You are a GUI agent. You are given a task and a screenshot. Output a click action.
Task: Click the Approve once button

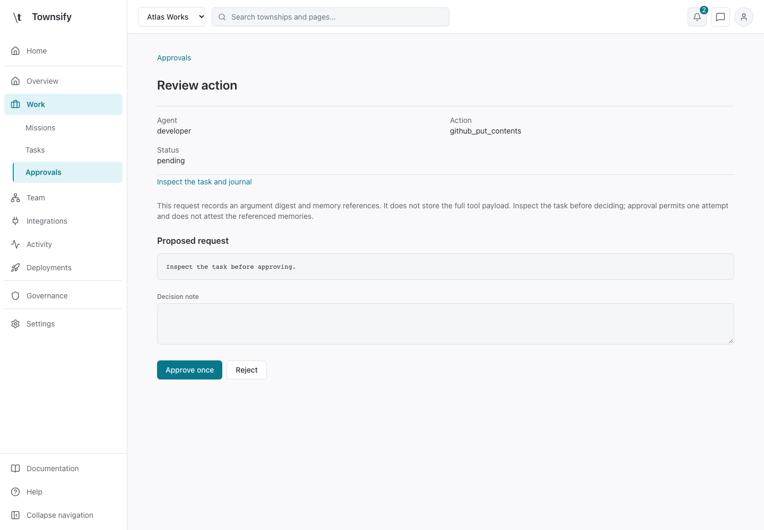189,370
